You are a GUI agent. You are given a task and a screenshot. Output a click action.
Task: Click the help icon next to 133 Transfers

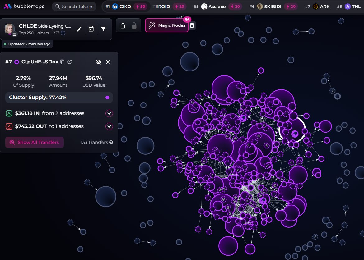111,142
